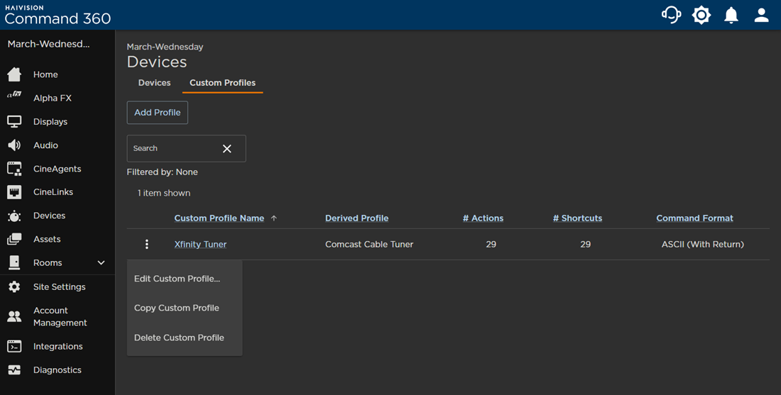This screenshot has height=395, width=781.
Task: Open Assets in the sidebar
Action: pyautogui.click(x=47, y=239)
